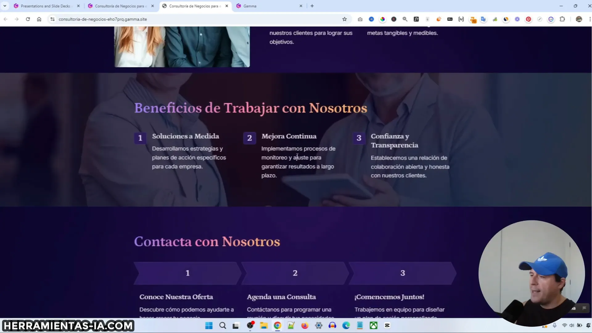This screenshot has height=333, width=592.
Task: Click inside the address bar
Action: [148, 19]
